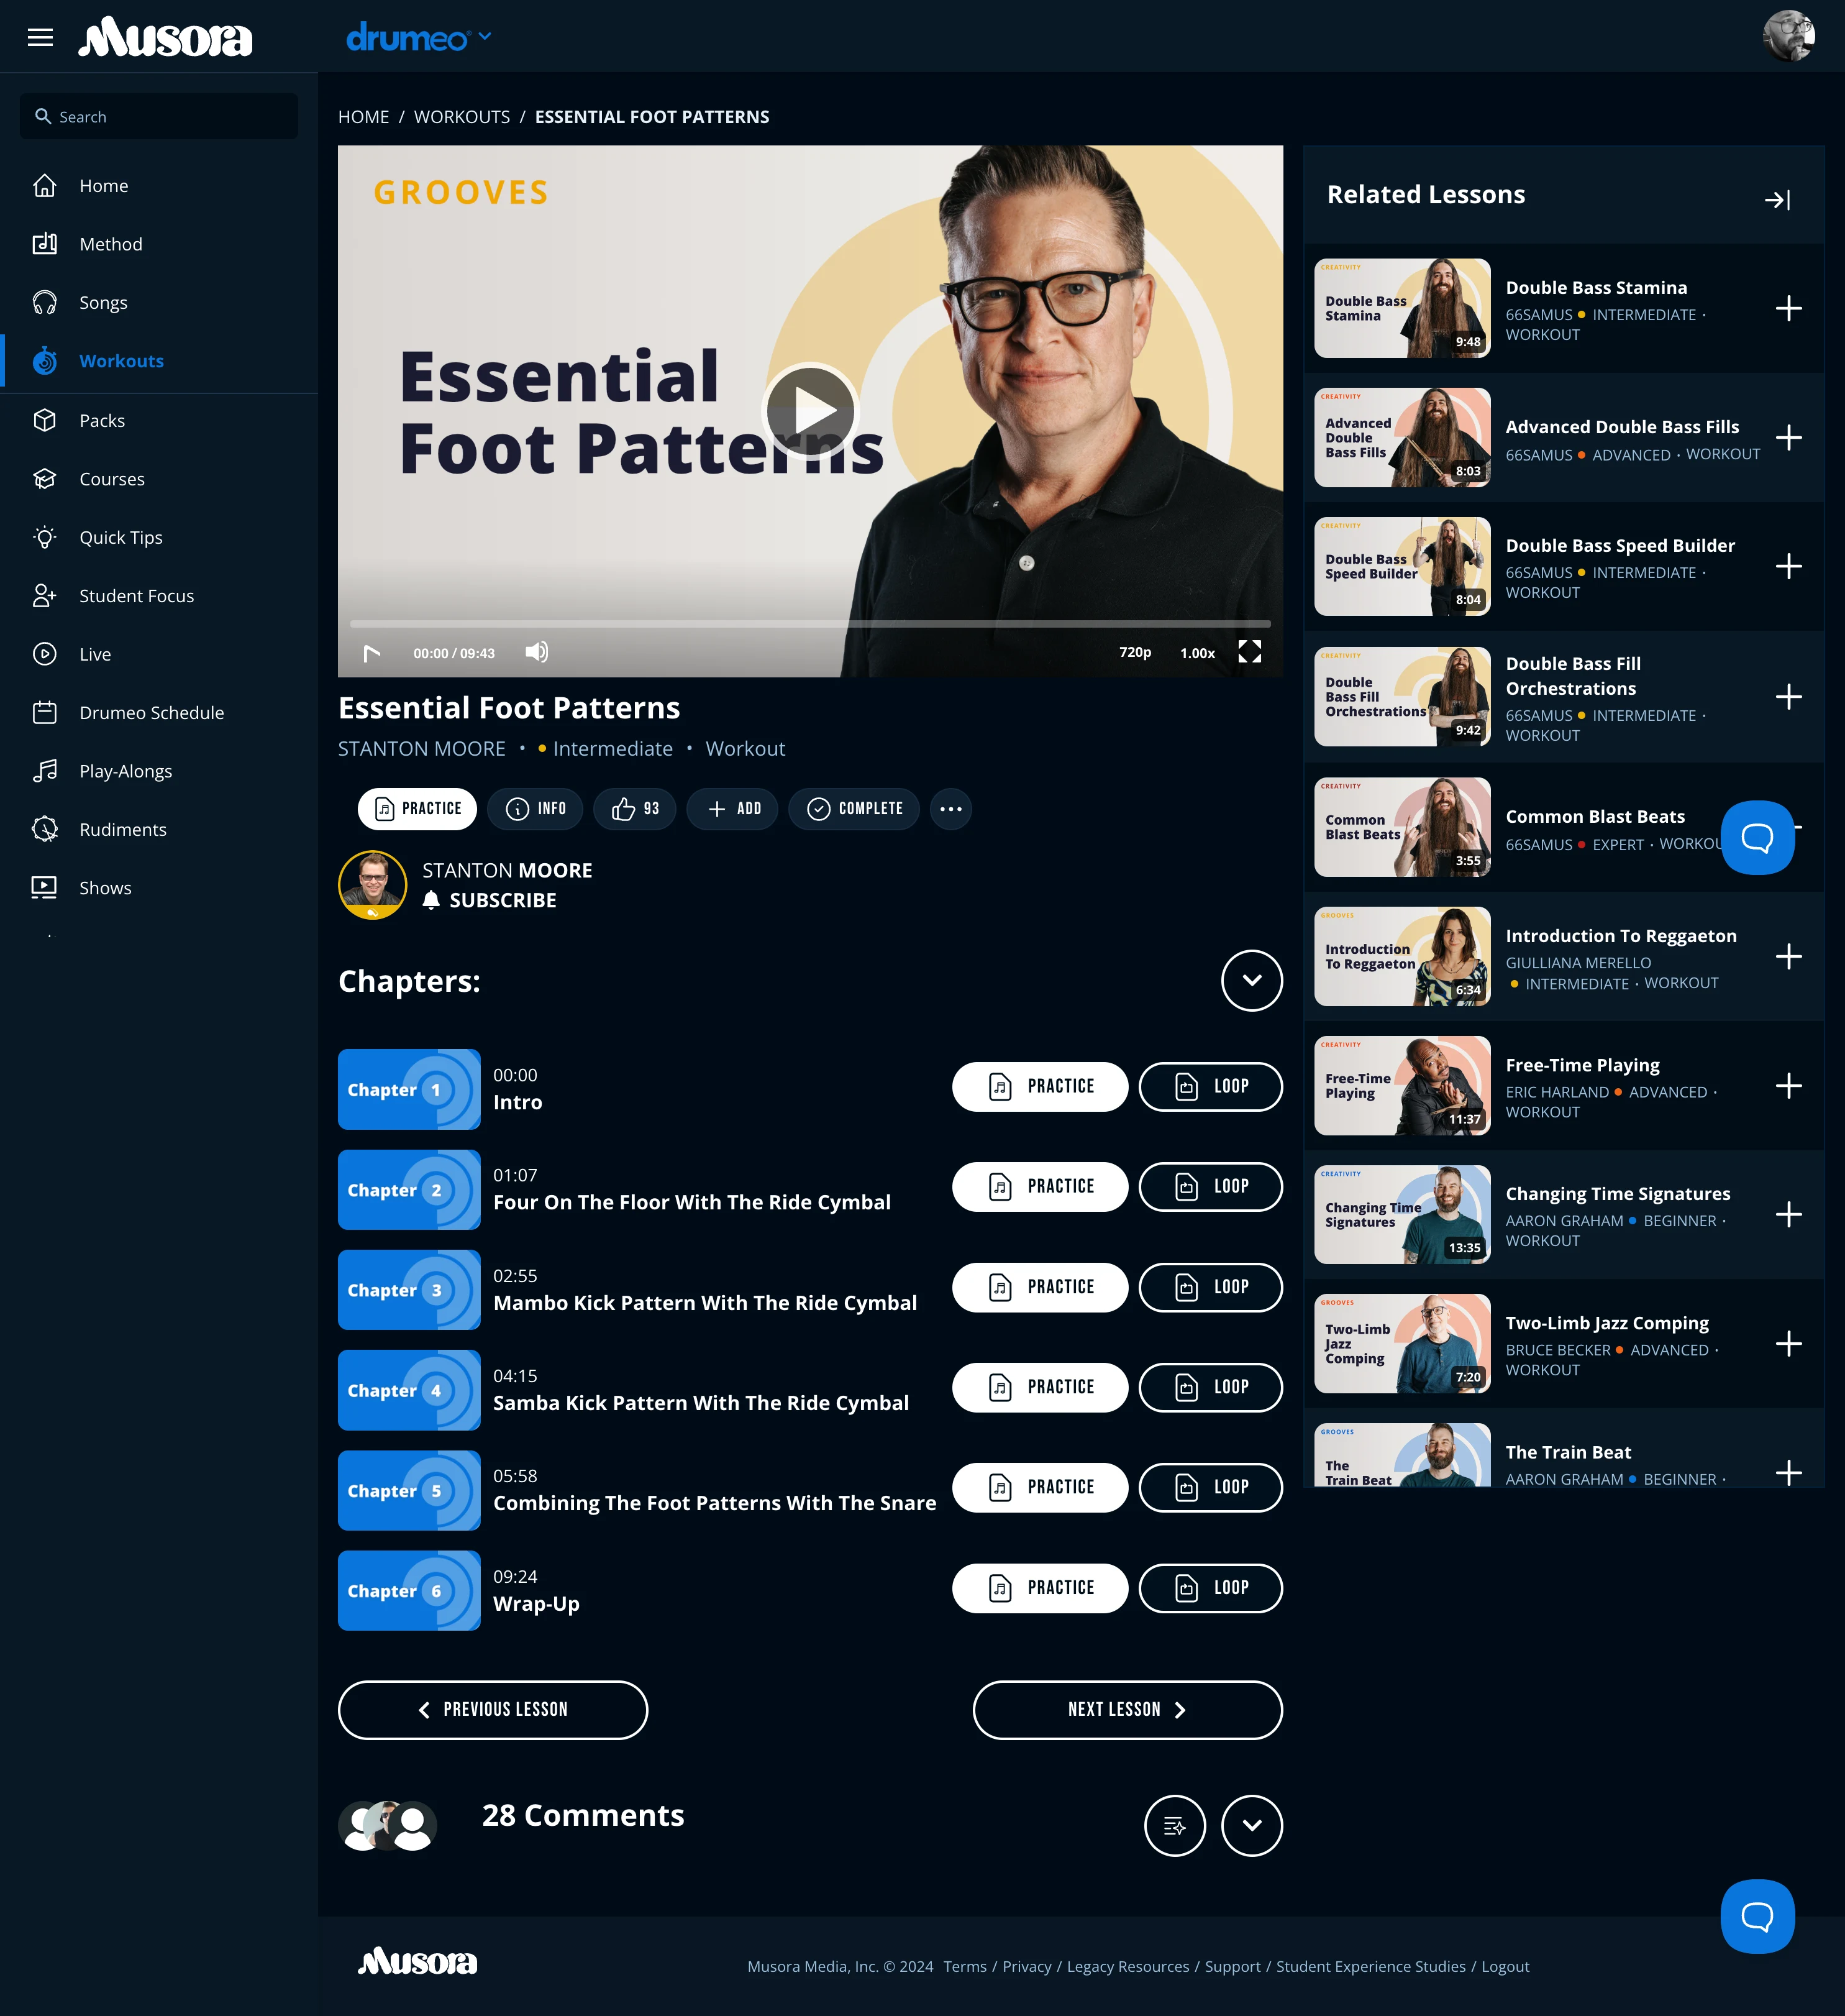Add Advanced Double Bass Fills plus icon
The height and width of the screenshot is (2016, 1845).
1788,437
